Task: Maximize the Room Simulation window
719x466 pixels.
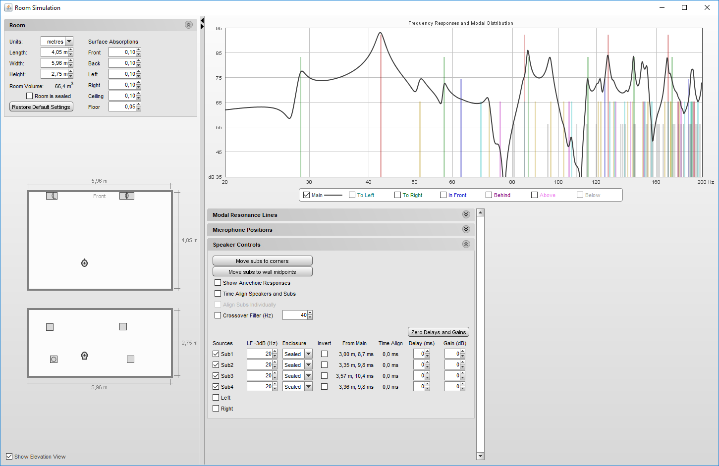Action: [684, 7]
